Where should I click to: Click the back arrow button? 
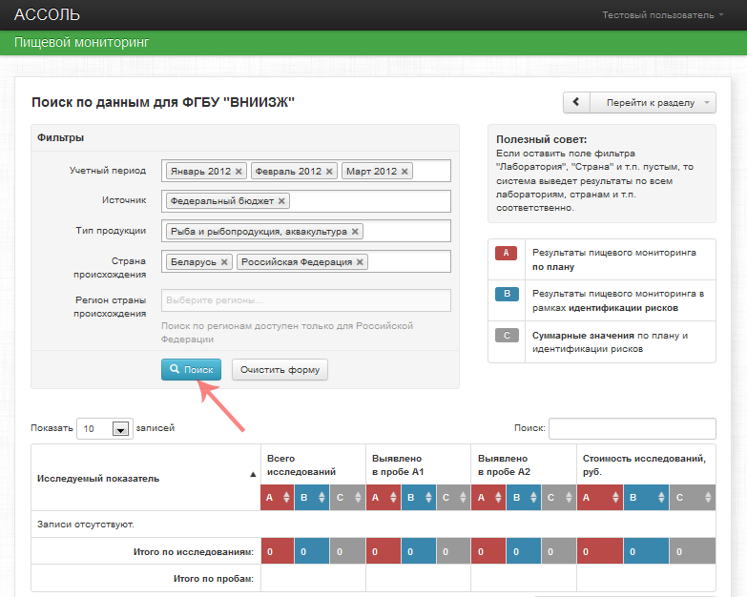(x=576, y=103)
